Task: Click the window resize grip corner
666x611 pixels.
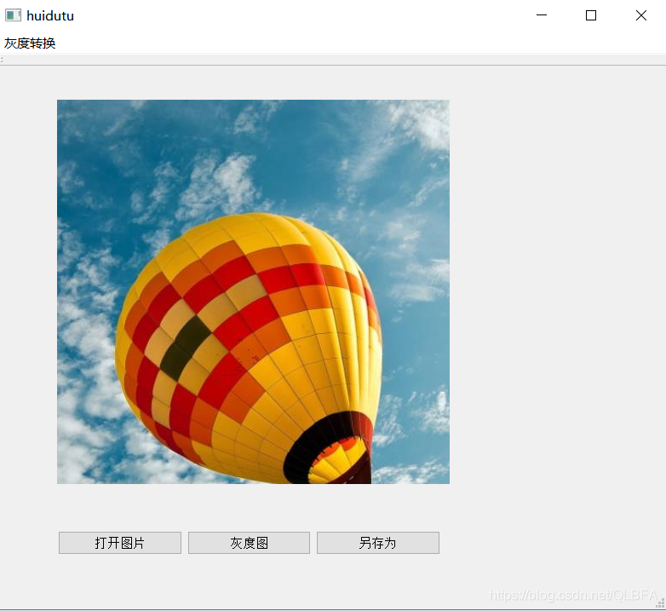Action: pos(661,603)
